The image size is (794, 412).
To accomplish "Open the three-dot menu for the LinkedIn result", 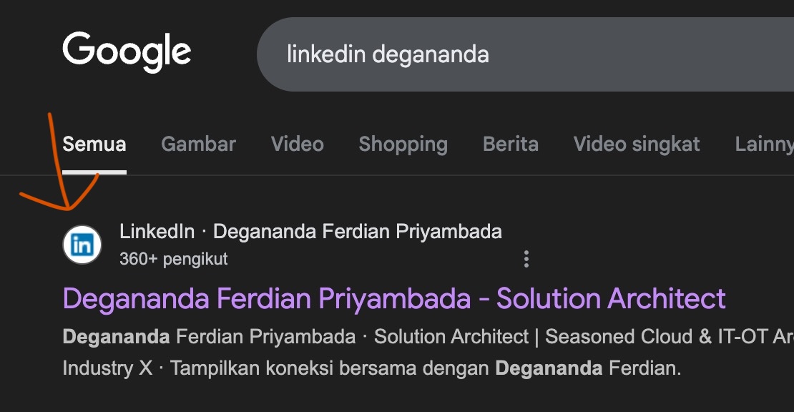I will click(526, 259).
